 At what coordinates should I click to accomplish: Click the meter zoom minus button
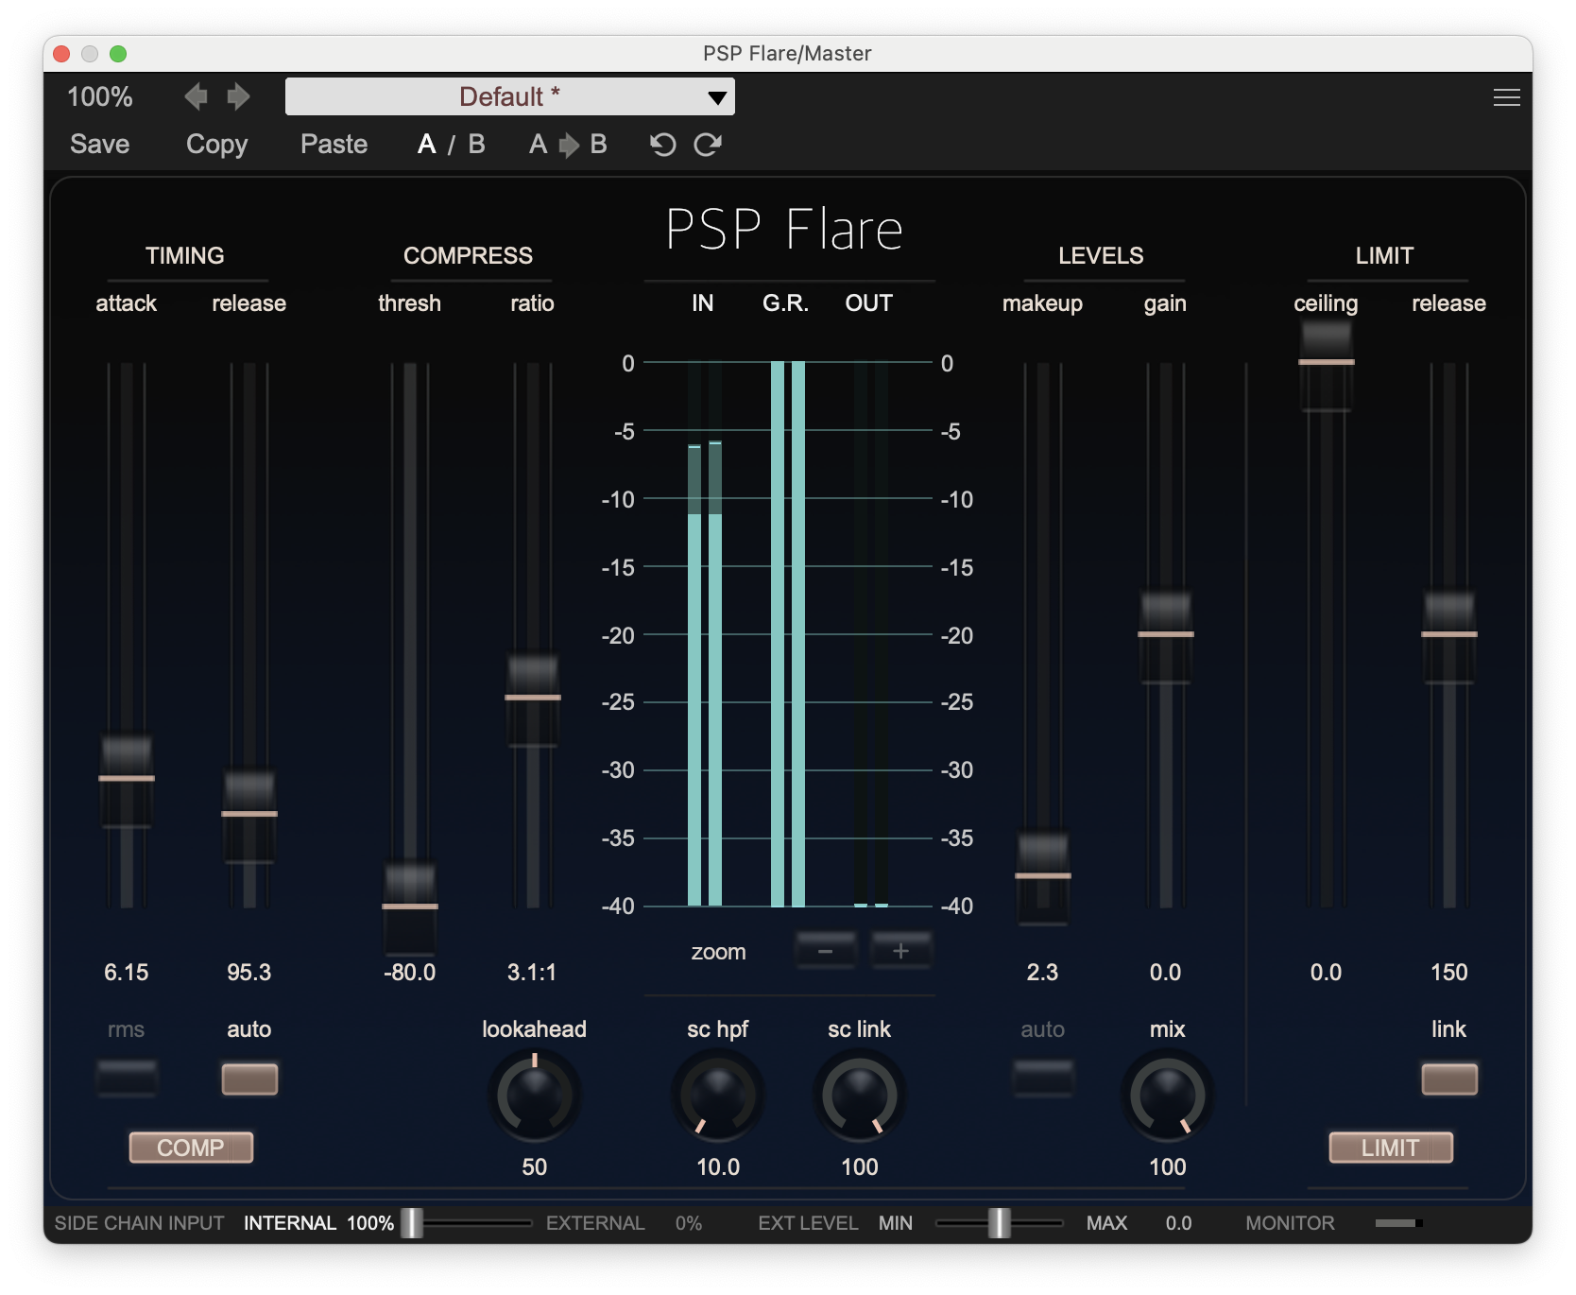tap(825, 951)
